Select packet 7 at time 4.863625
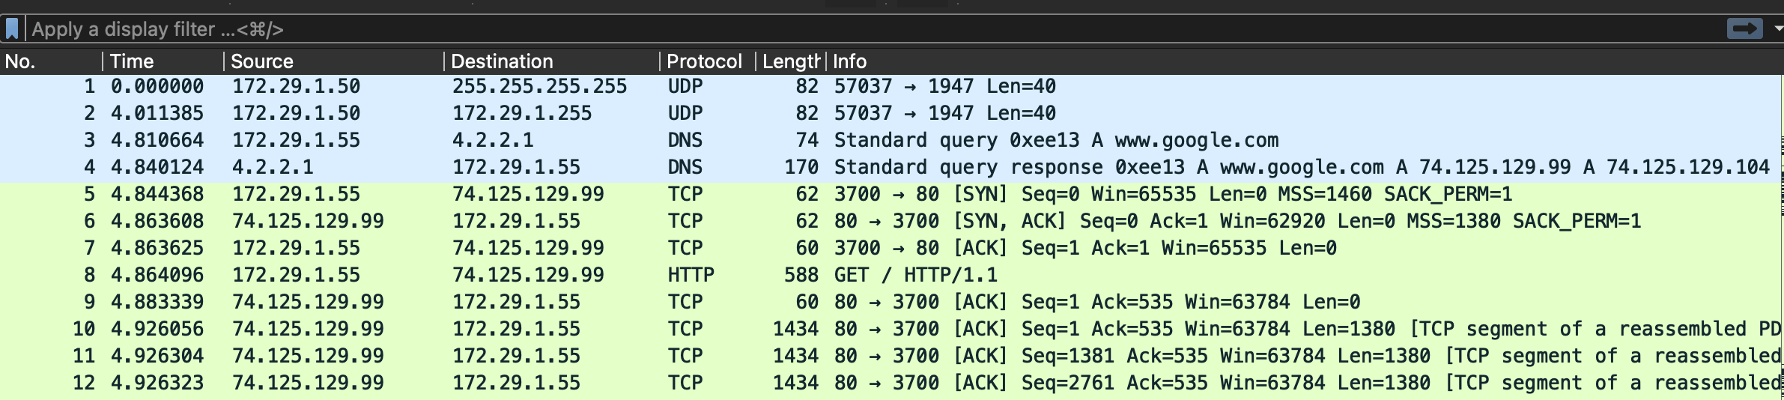Viewport: 1784px width, 400px height. 891,248
